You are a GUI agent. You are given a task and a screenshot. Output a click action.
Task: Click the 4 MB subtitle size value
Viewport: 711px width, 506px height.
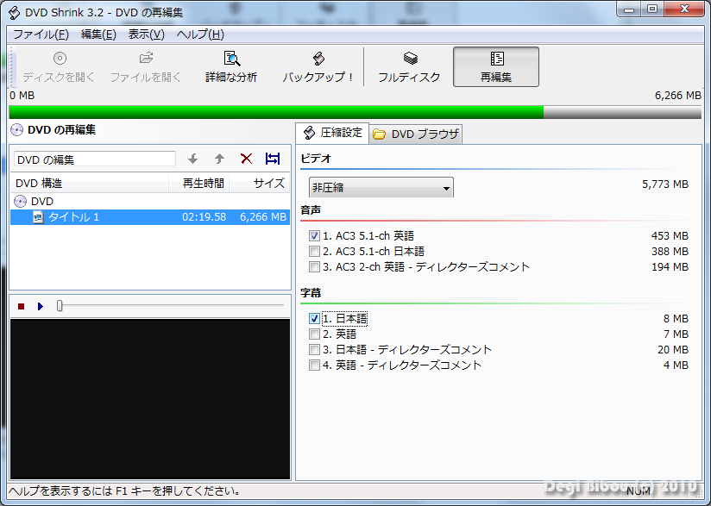tap(676, 365)
